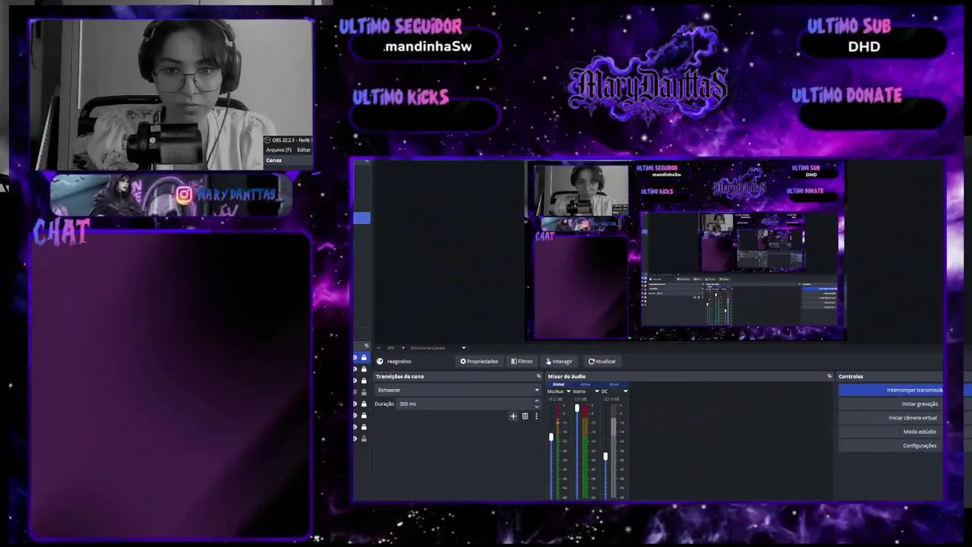Click the Interagir button
Screen dimensions: 972x547
click(x=559, y=362)
